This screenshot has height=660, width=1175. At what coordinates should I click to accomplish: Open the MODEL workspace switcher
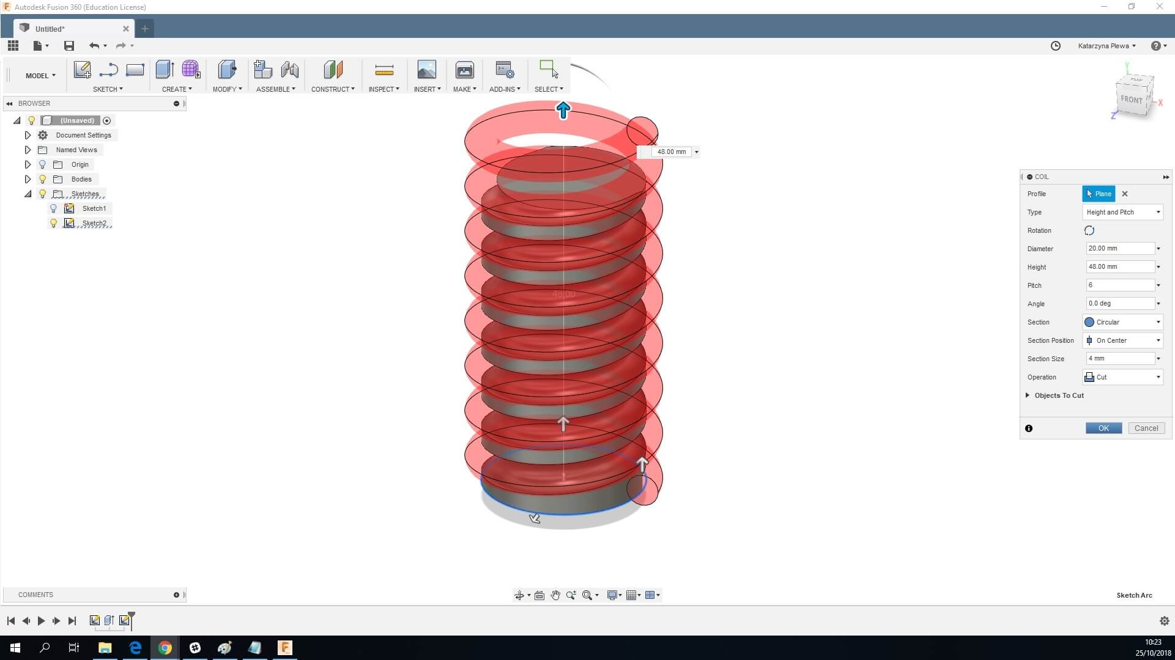pyautogui.click(x=40, y=76)
